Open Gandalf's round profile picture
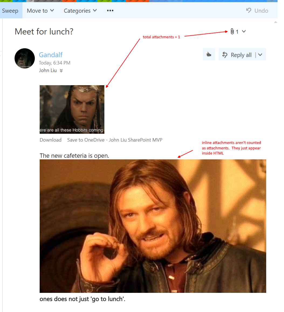The width and height of the screenshot is (284, 312). click(x=25, y=58)
